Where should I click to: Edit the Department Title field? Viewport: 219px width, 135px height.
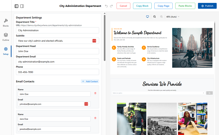(57, 30)
